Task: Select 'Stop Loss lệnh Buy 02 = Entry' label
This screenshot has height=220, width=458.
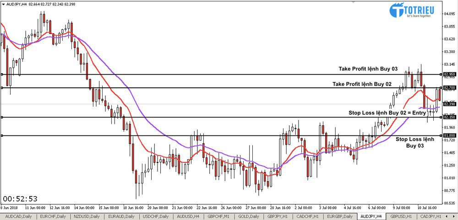Action: (387, 113)
